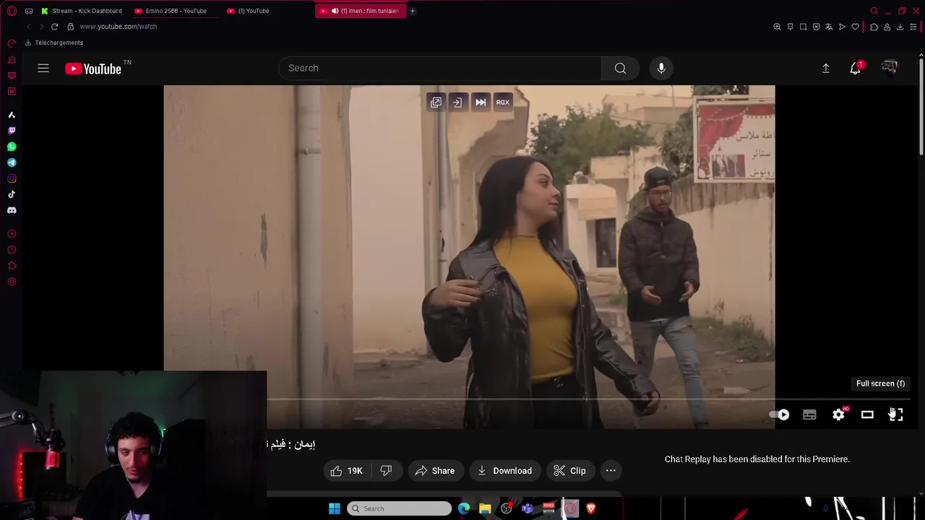Go back to previous page

click(x=28, y=27)
